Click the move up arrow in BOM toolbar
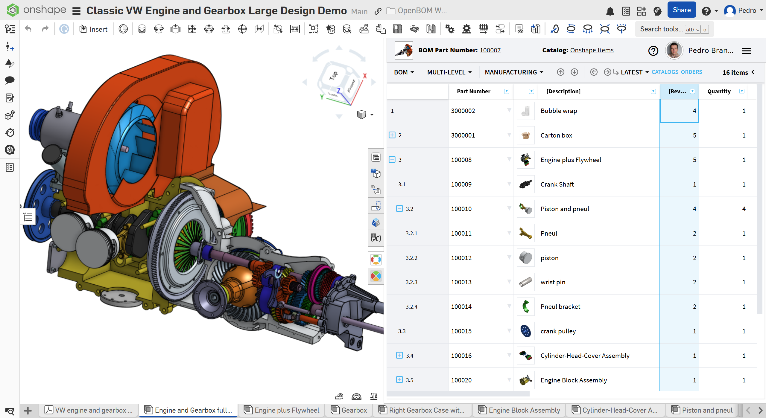Viewport: 766px width, 418px height. tap(560, 72)
